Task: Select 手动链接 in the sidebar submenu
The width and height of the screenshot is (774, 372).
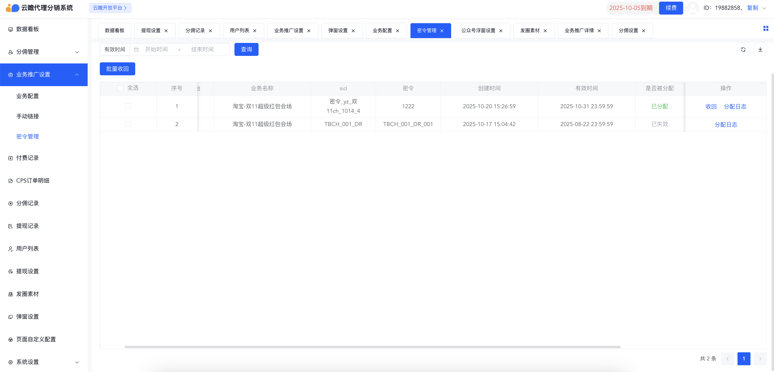Action: pos(28,116)
